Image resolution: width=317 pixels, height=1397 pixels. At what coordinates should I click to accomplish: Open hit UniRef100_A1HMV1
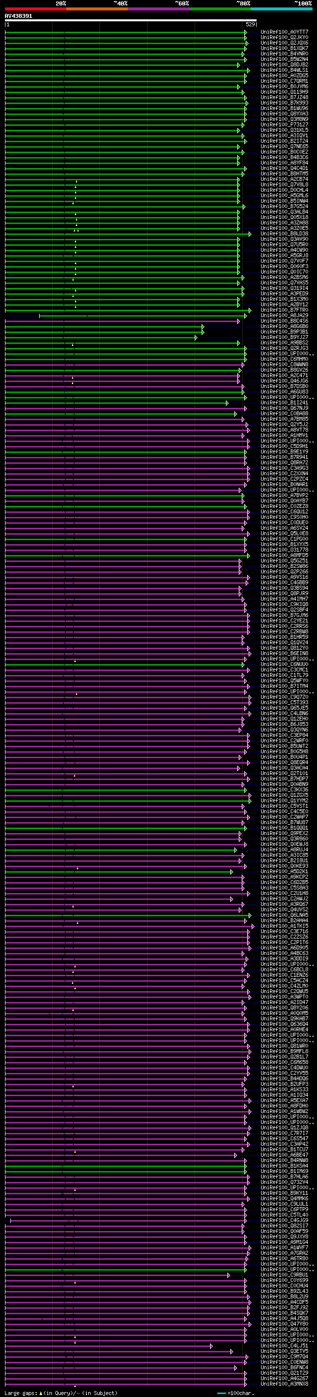pos(284,436)
